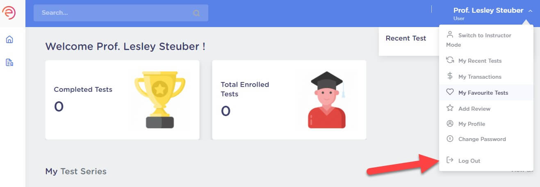
Task: Click the red logo in the sidebar
Action: (9, 13)
